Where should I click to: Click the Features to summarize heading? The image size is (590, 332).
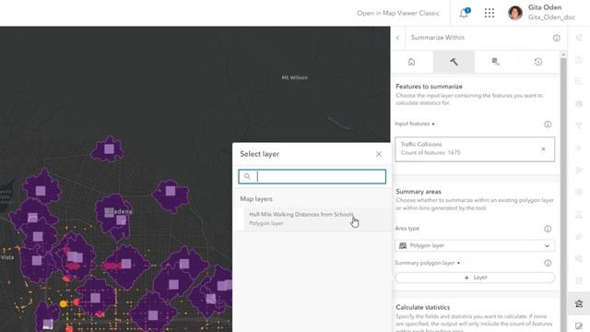[x=429, y=86]
